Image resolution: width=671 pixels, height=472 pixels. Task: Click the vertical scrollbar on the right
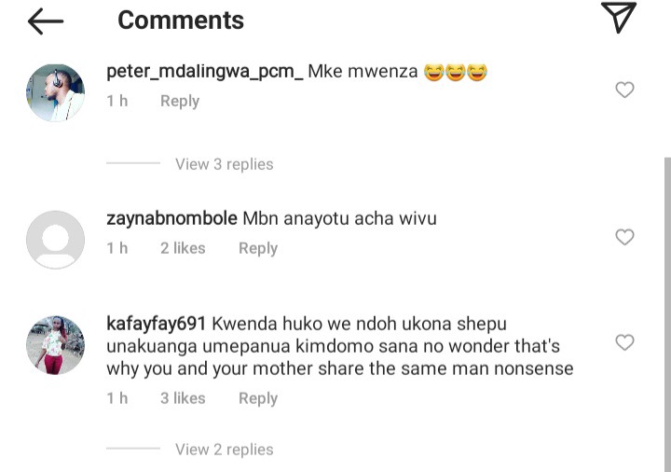click(667, 314)
